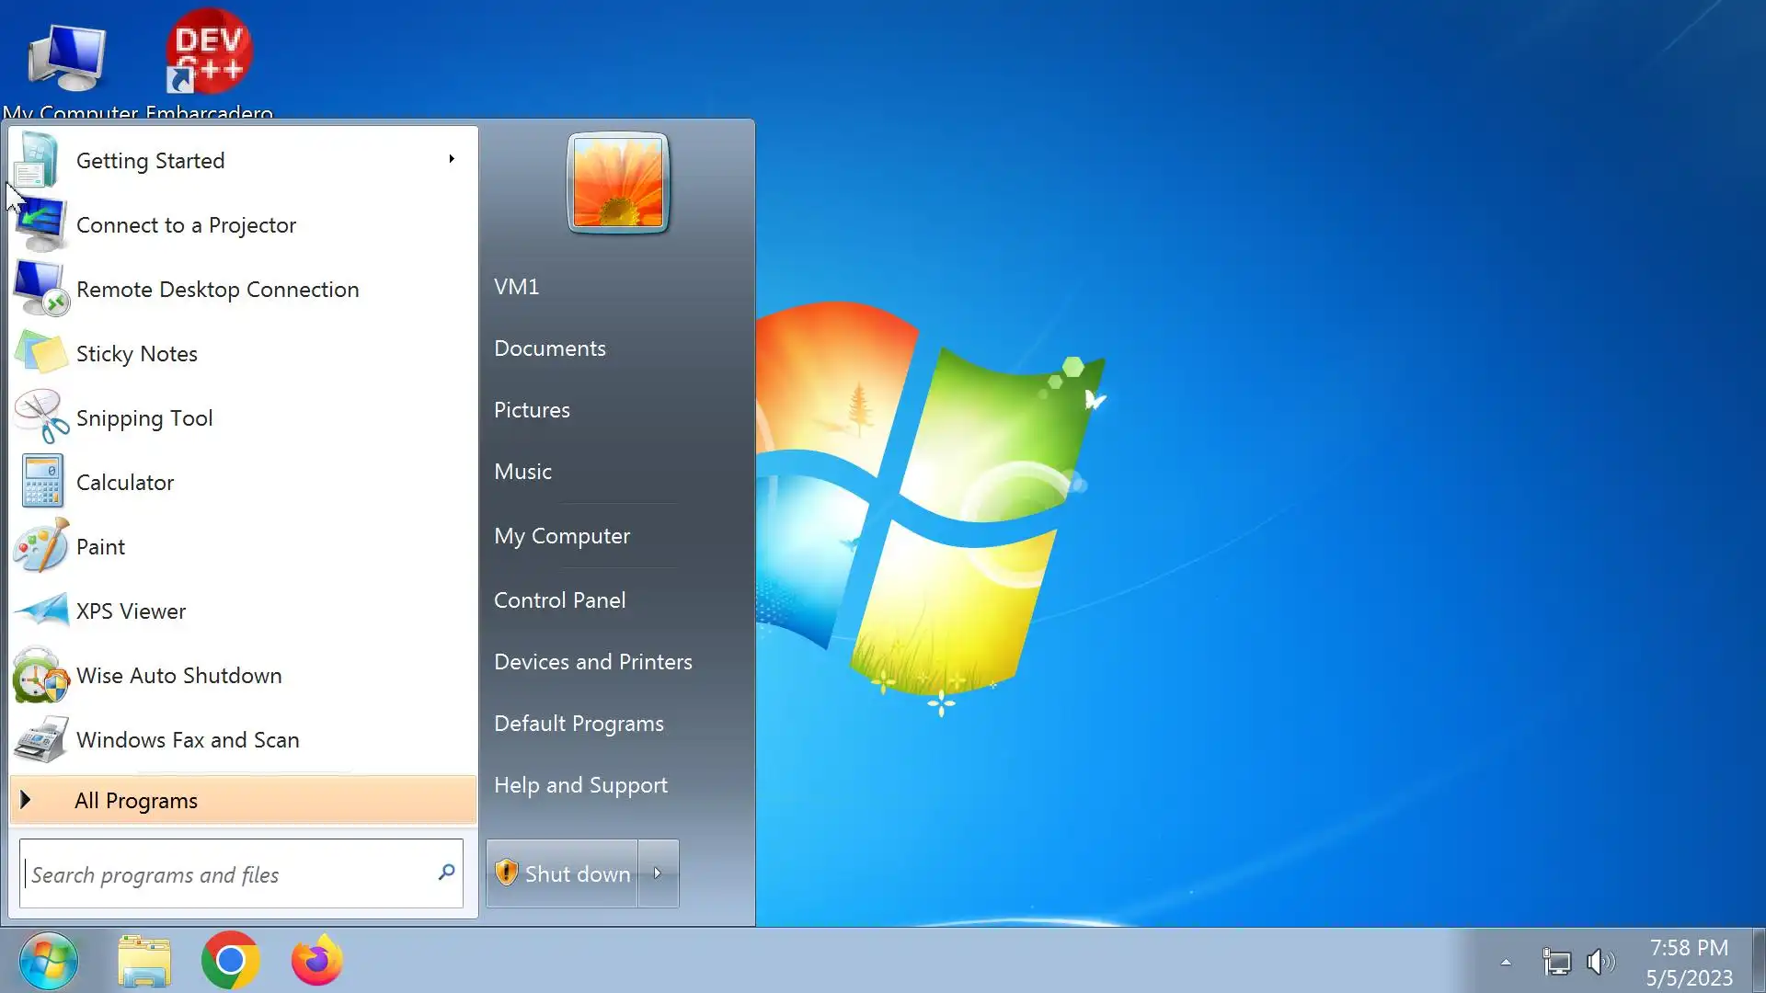Viewport: 1766px width, 993px height.
Task: Open the Shut down options arrow
Action: (x=658, y=873)
